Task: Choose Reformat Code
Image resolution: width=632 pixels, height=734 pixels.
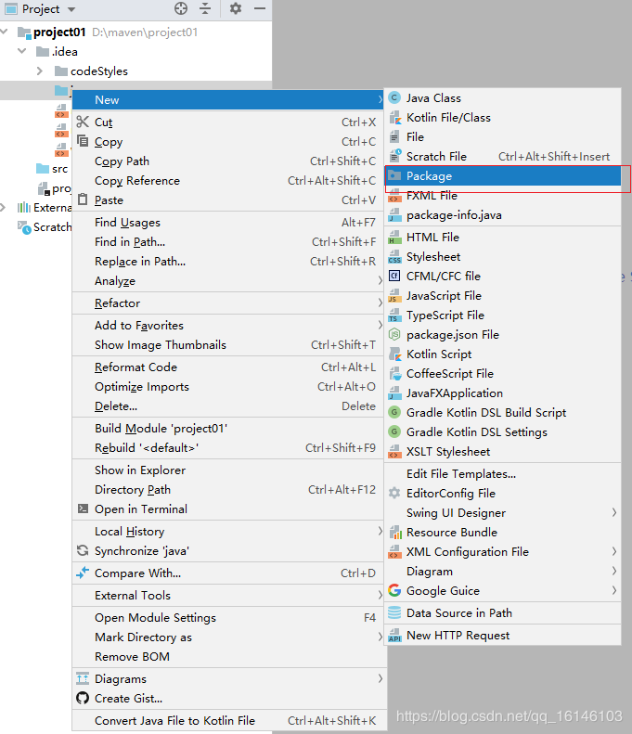Action: coord(228,367)
